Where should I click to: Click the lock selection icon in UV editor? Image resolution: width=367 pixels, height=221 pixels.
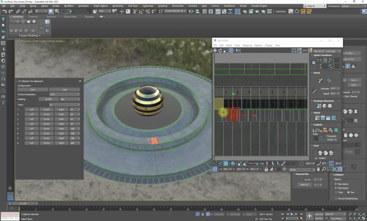[266, 169]
